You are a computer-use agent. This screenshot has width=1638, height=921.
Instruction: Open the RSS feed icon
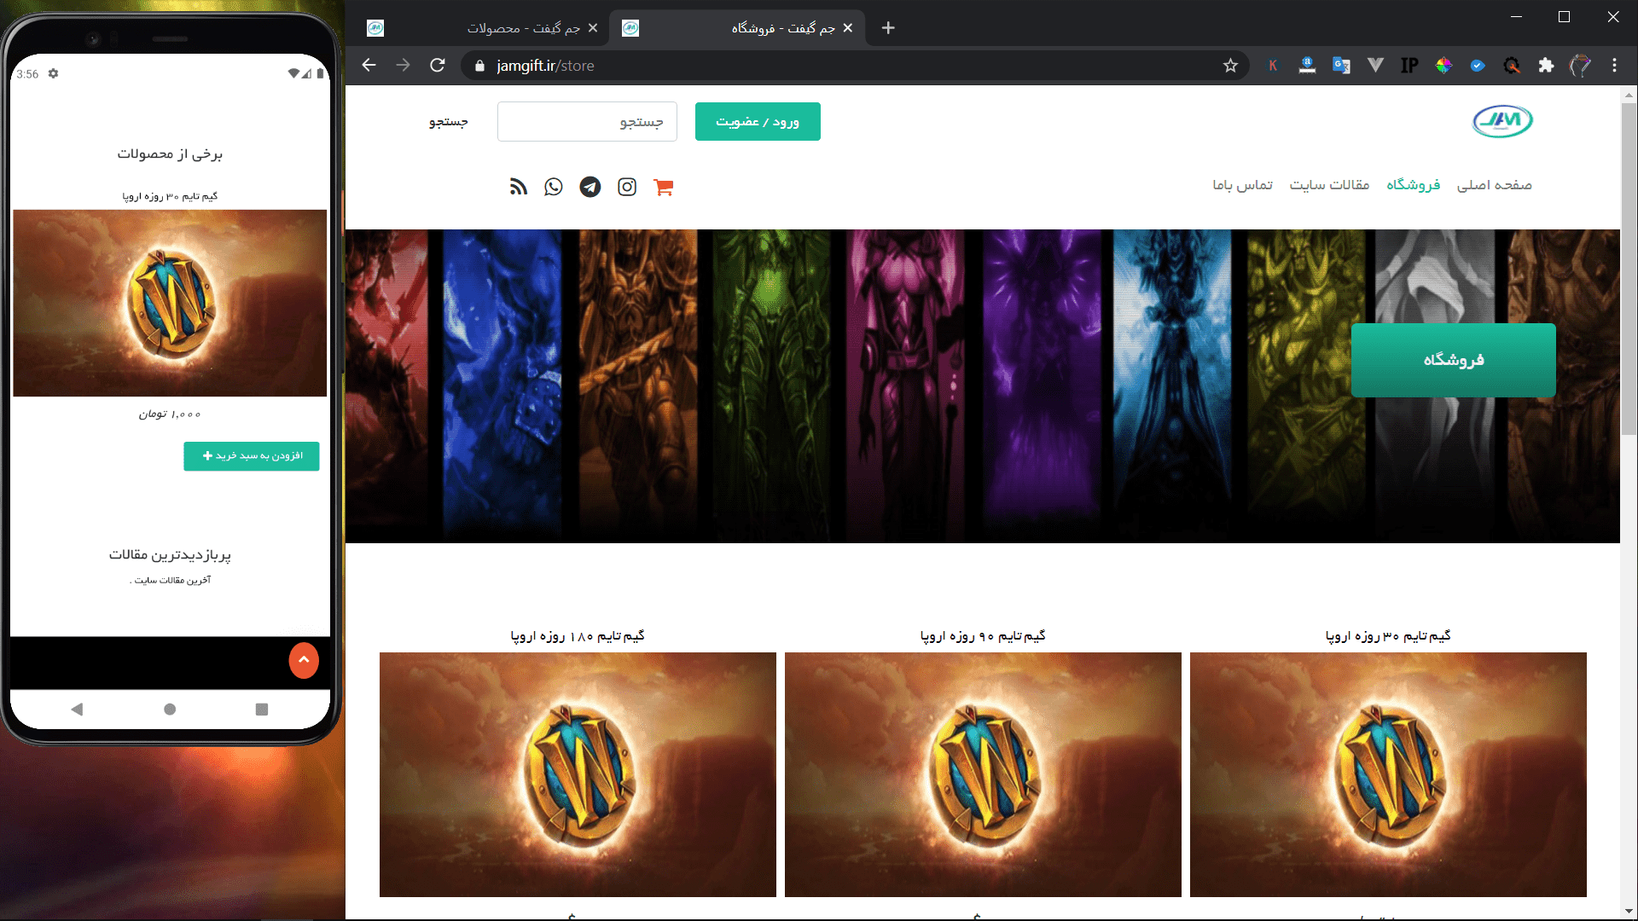click(519, 187)
